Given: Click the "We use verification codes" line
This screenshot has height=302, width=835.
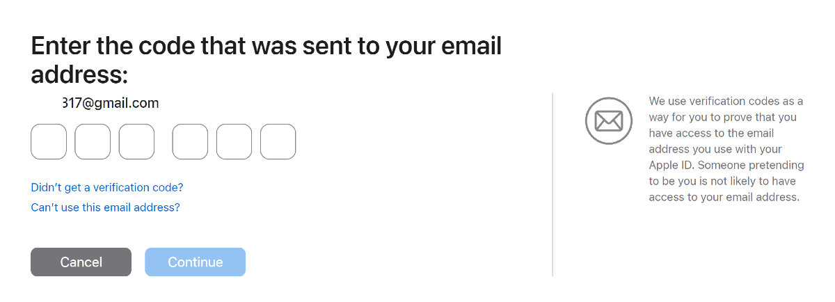Looking at the screenshot, I should (x=726, y=101).
